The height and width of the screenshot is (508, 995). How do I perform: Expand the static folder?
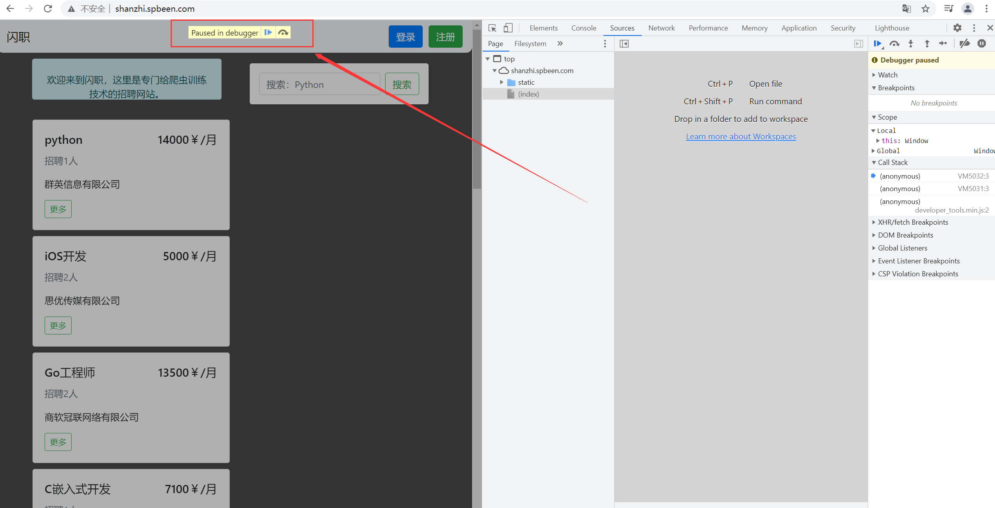501,82
